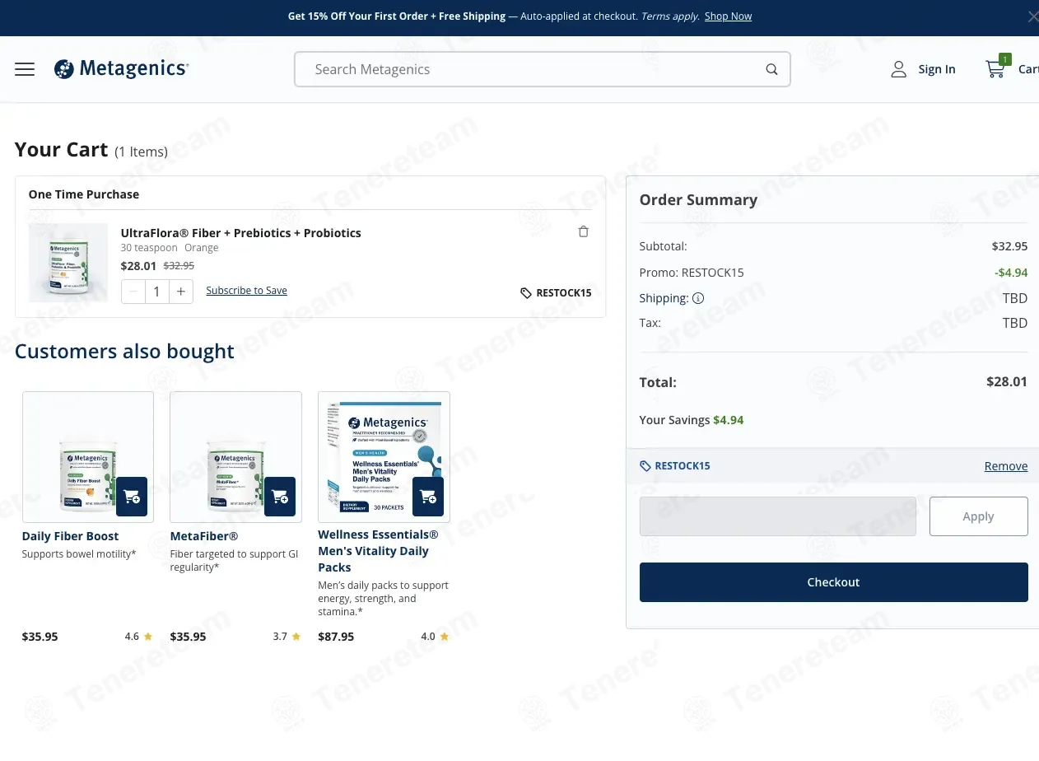The height and width of the screenshot is (761, 1039).
Task: Open the UltraFlora product thumbnail
Action: pyautogui.click(x=68, y=263)
